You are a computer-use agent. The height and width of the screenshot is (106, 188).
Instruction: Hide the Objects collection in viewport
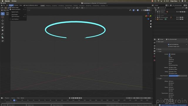coord(179,12)
